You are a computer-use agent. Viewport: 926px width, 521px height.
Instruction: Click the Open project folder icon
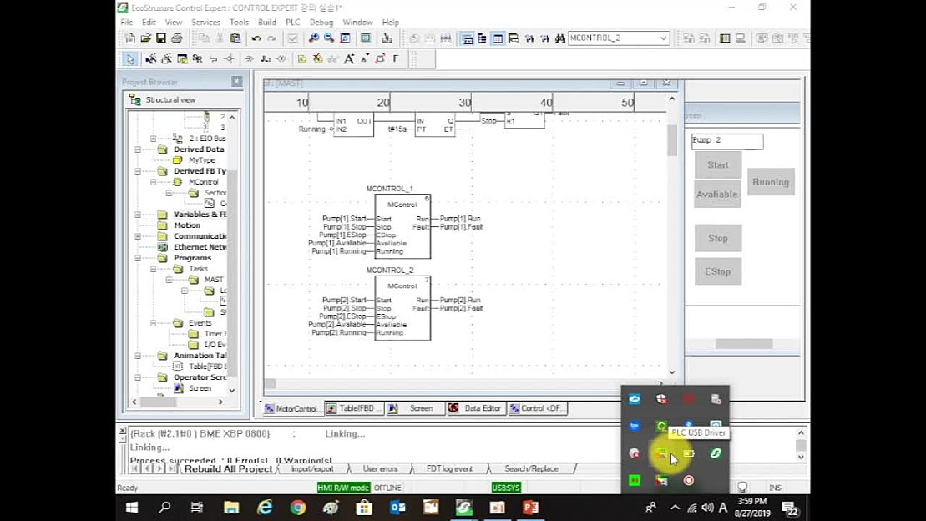pos(145,38)
